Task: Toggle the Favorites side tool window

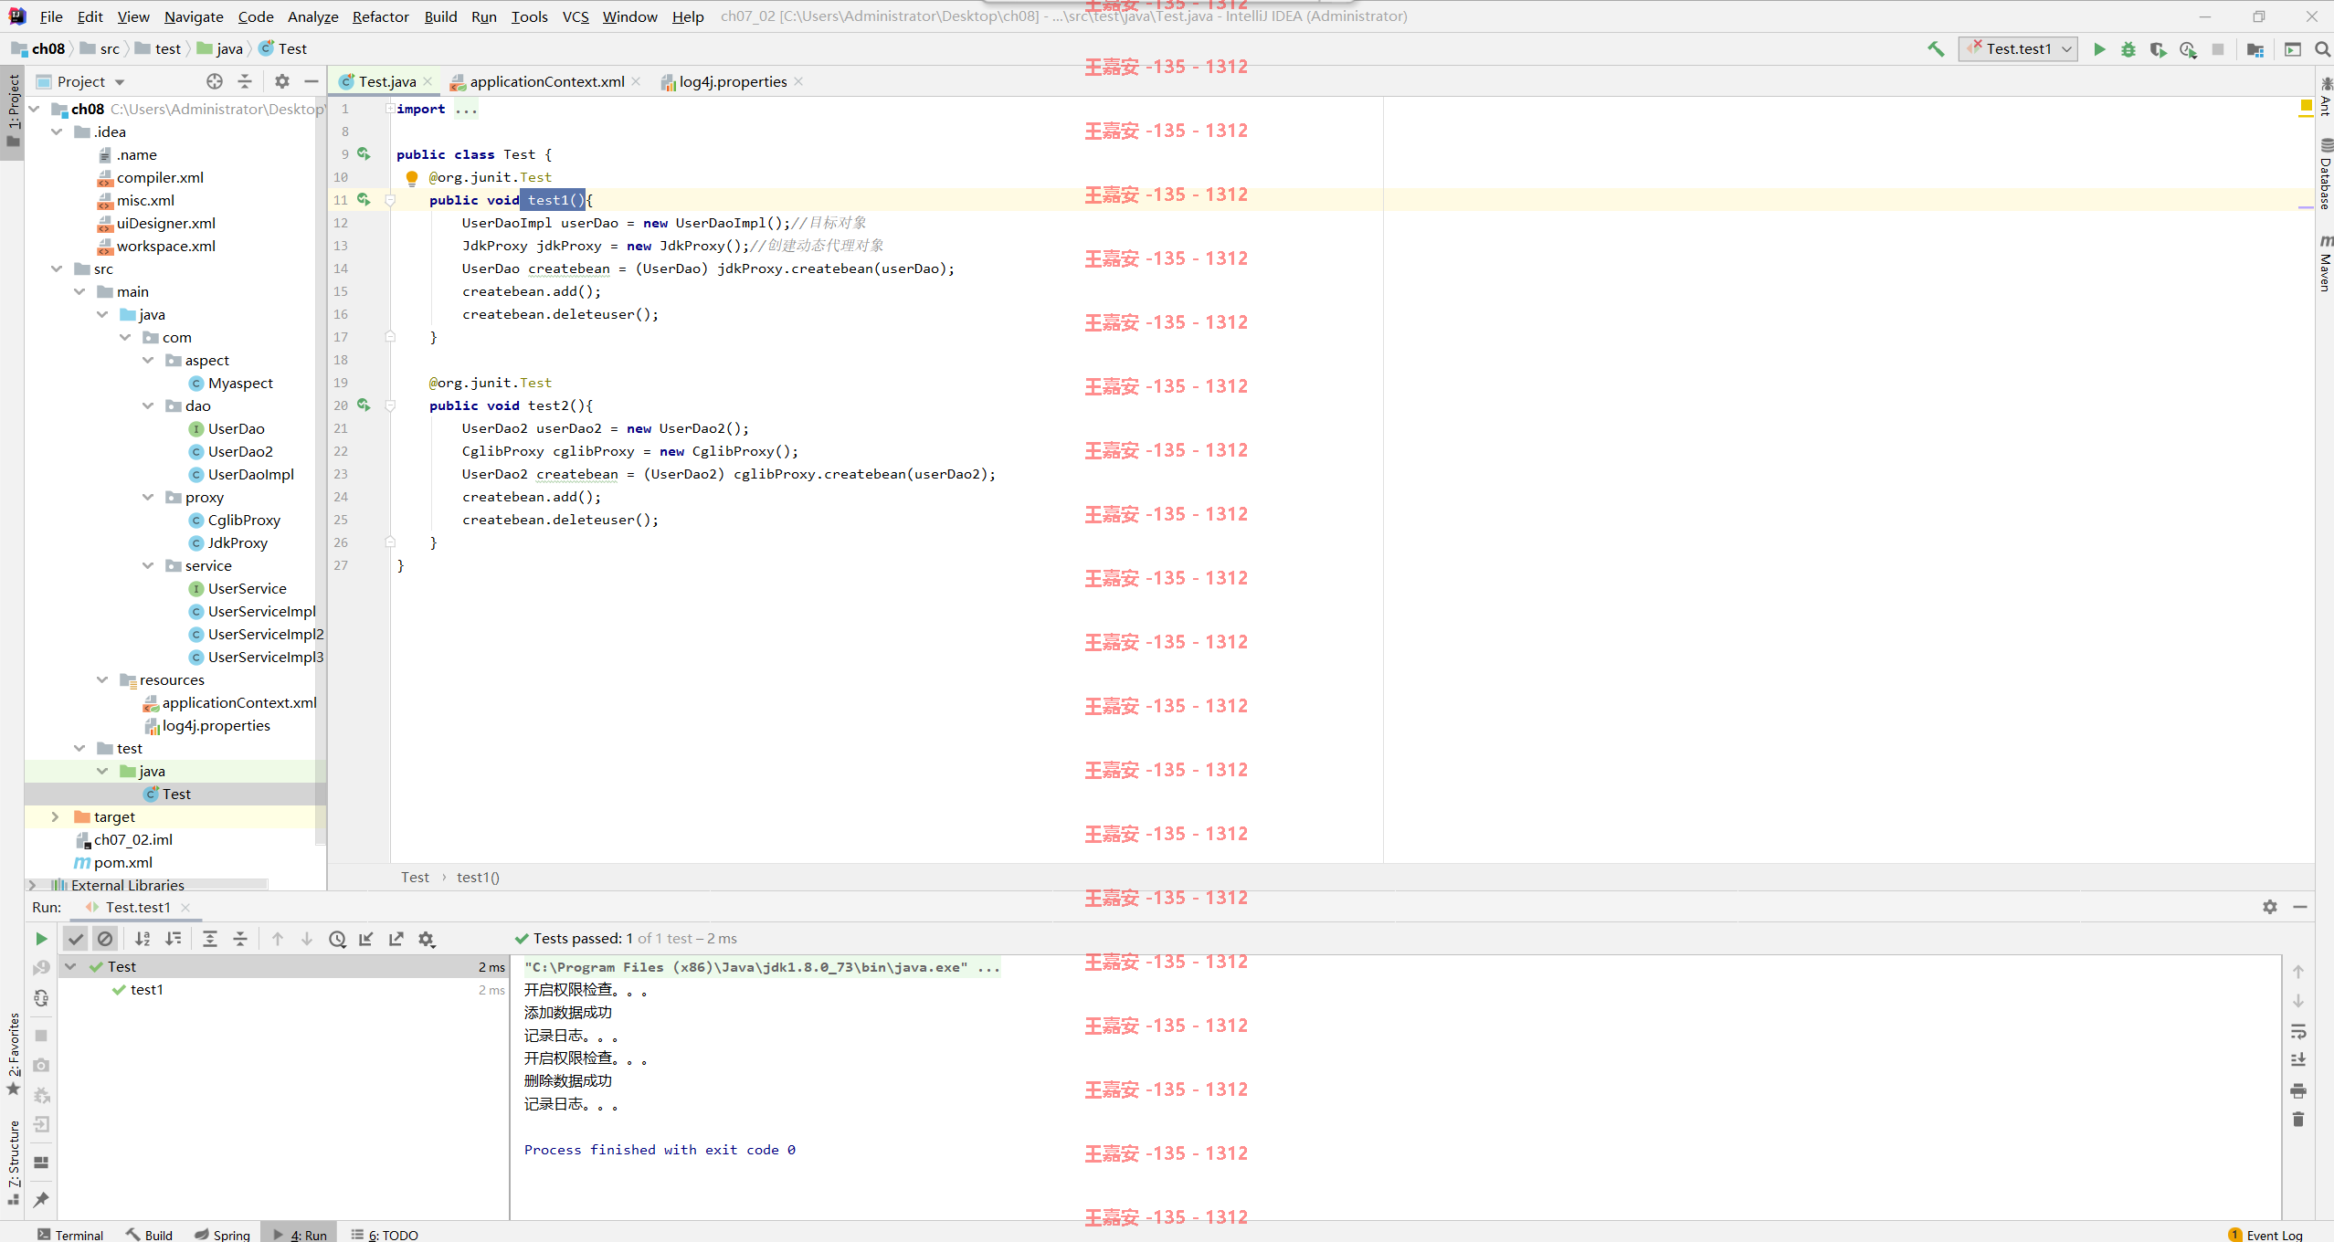Action: click(x=13, y=1054)
